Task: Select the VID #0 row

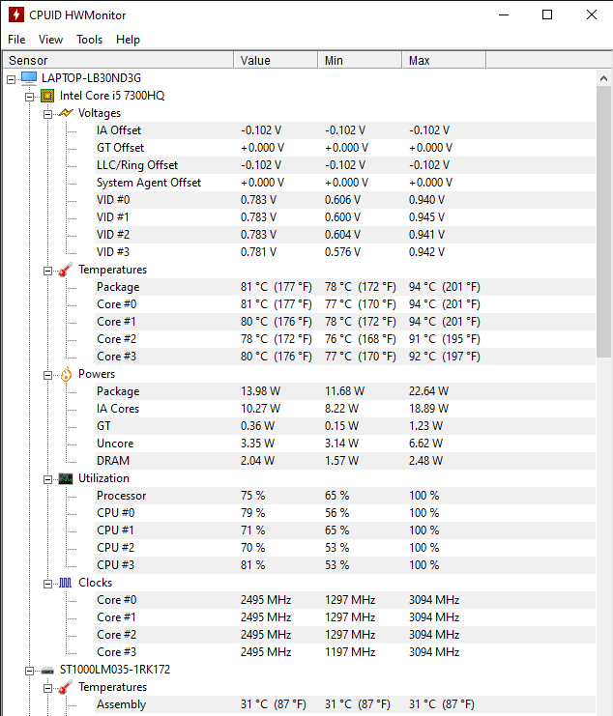Action: click(345, 200)
